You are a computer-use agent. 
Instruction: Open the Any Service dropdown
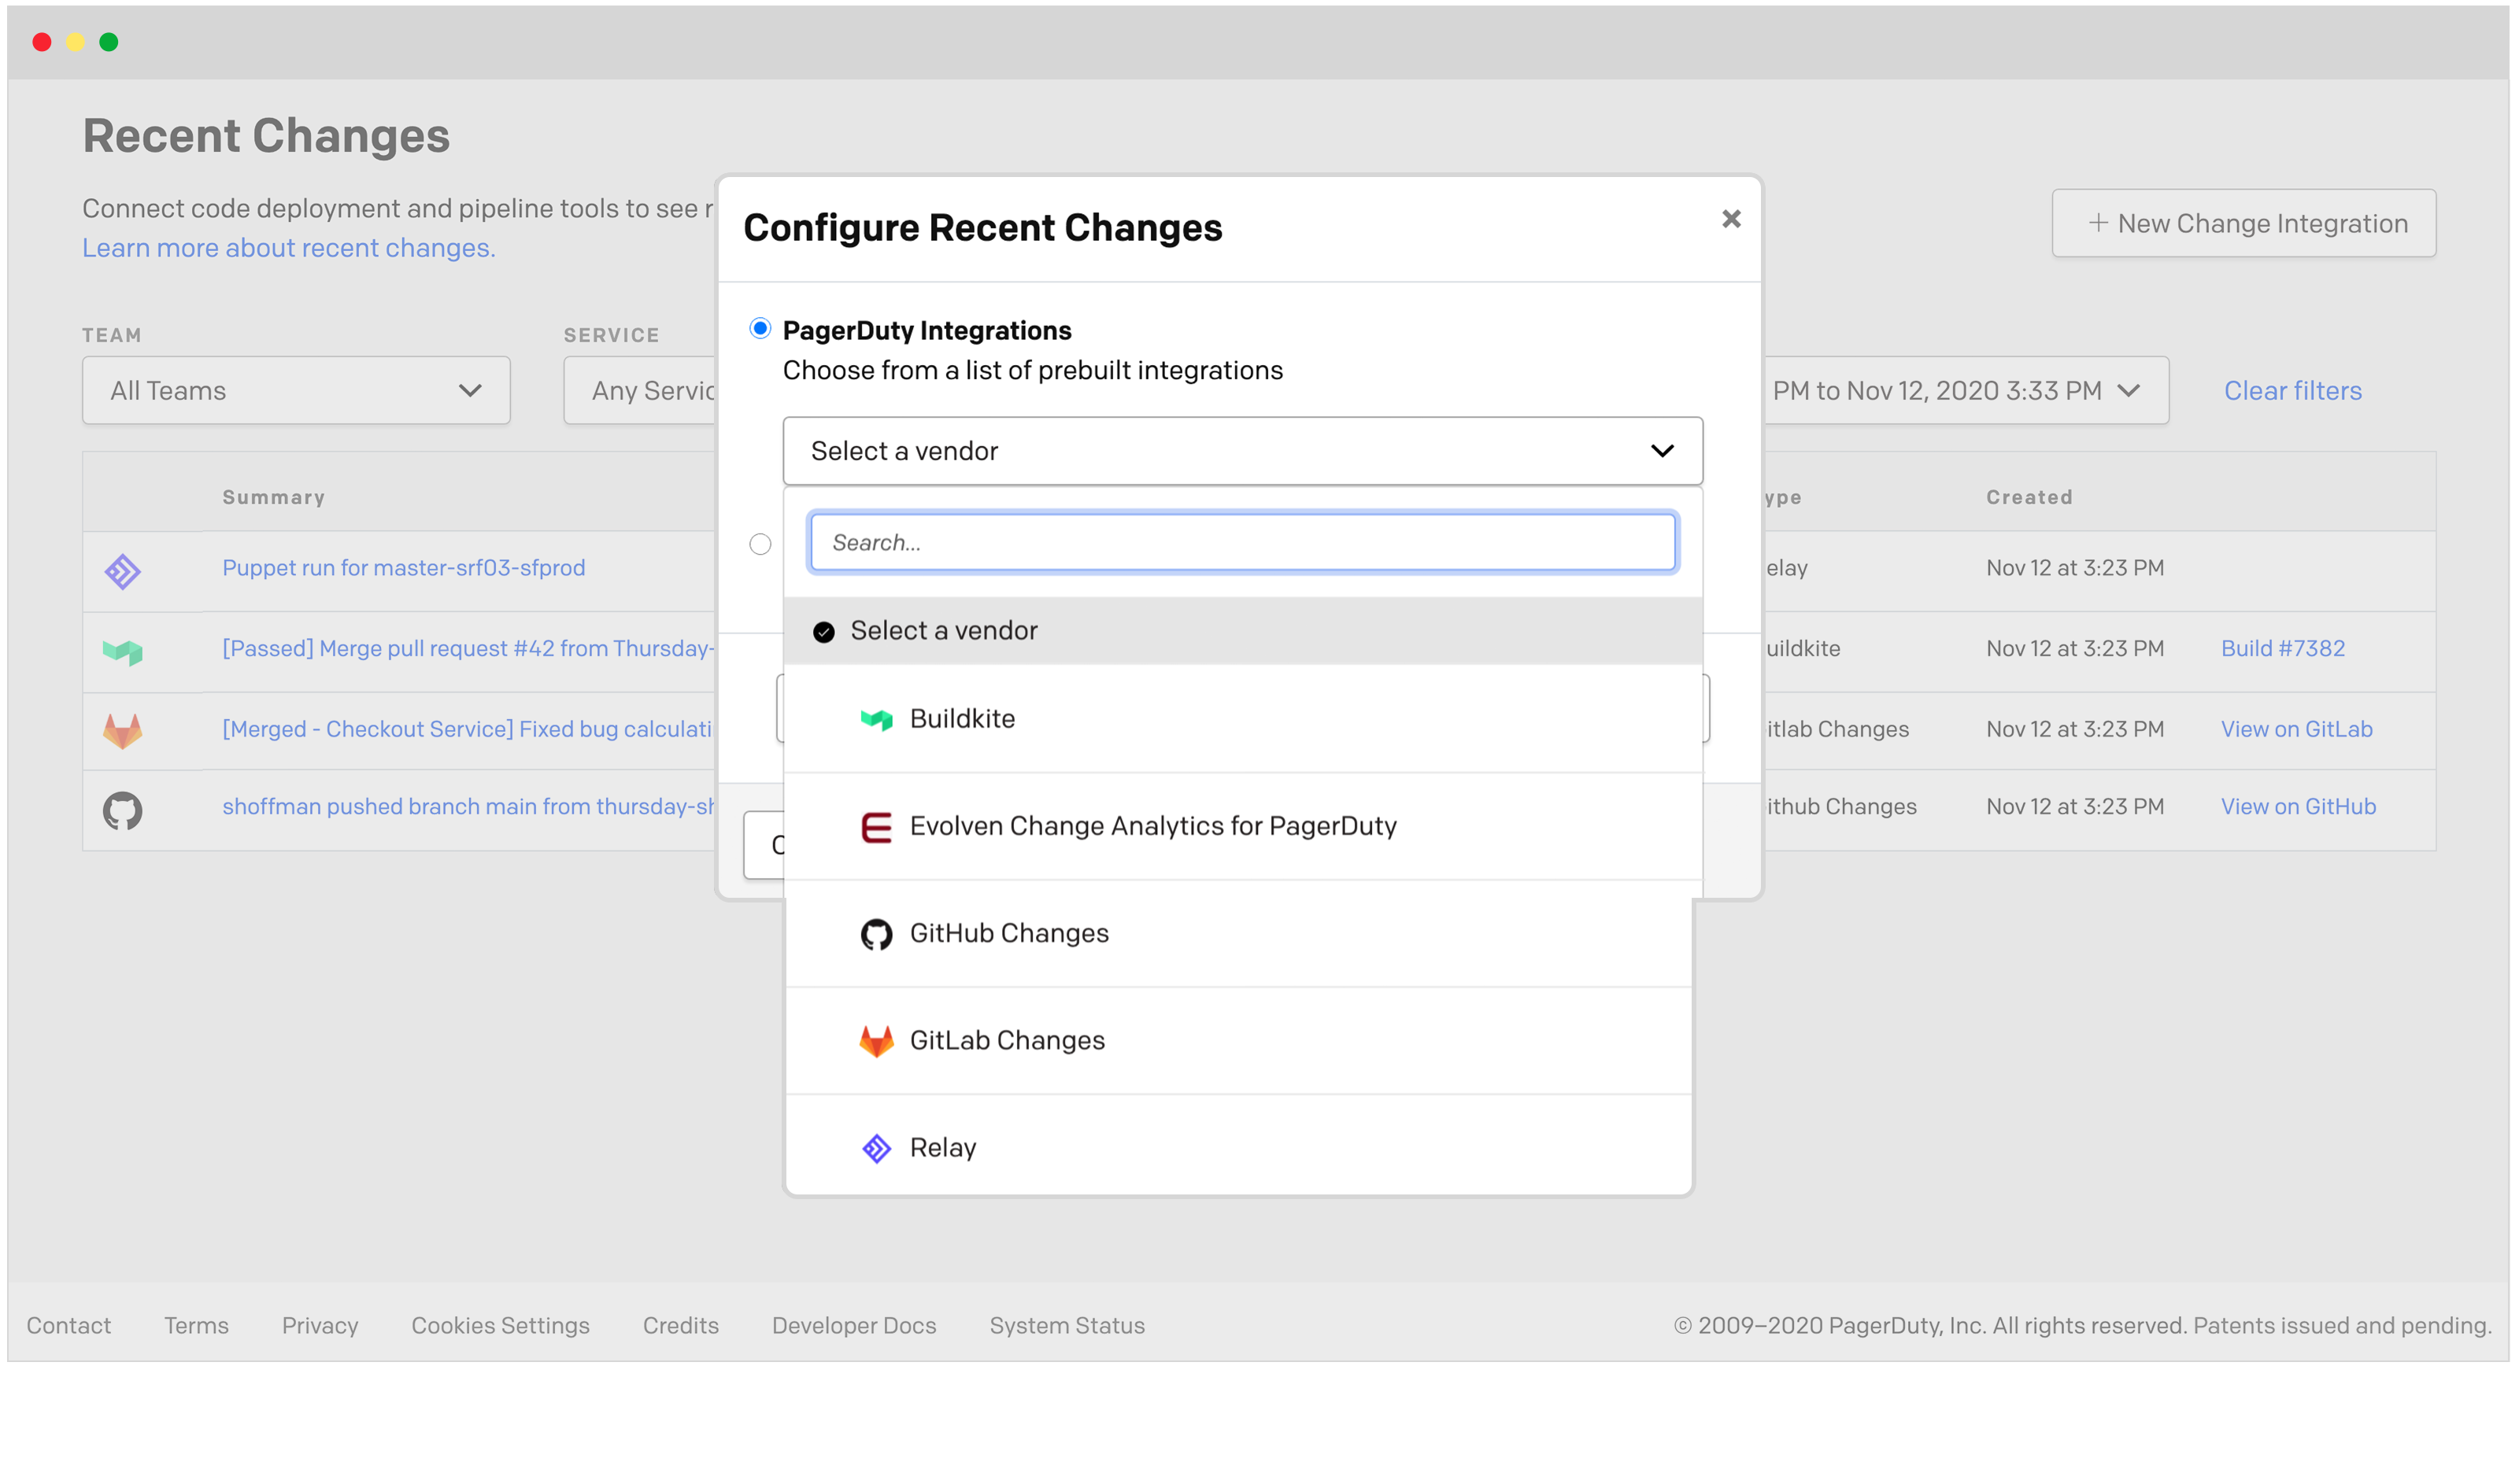point(640,390)
